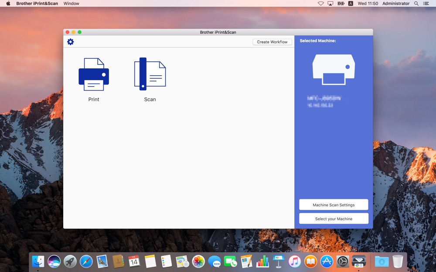
Task: Click the selected machine printer icon
Action: pyautogui.click(x=334, y=69)
